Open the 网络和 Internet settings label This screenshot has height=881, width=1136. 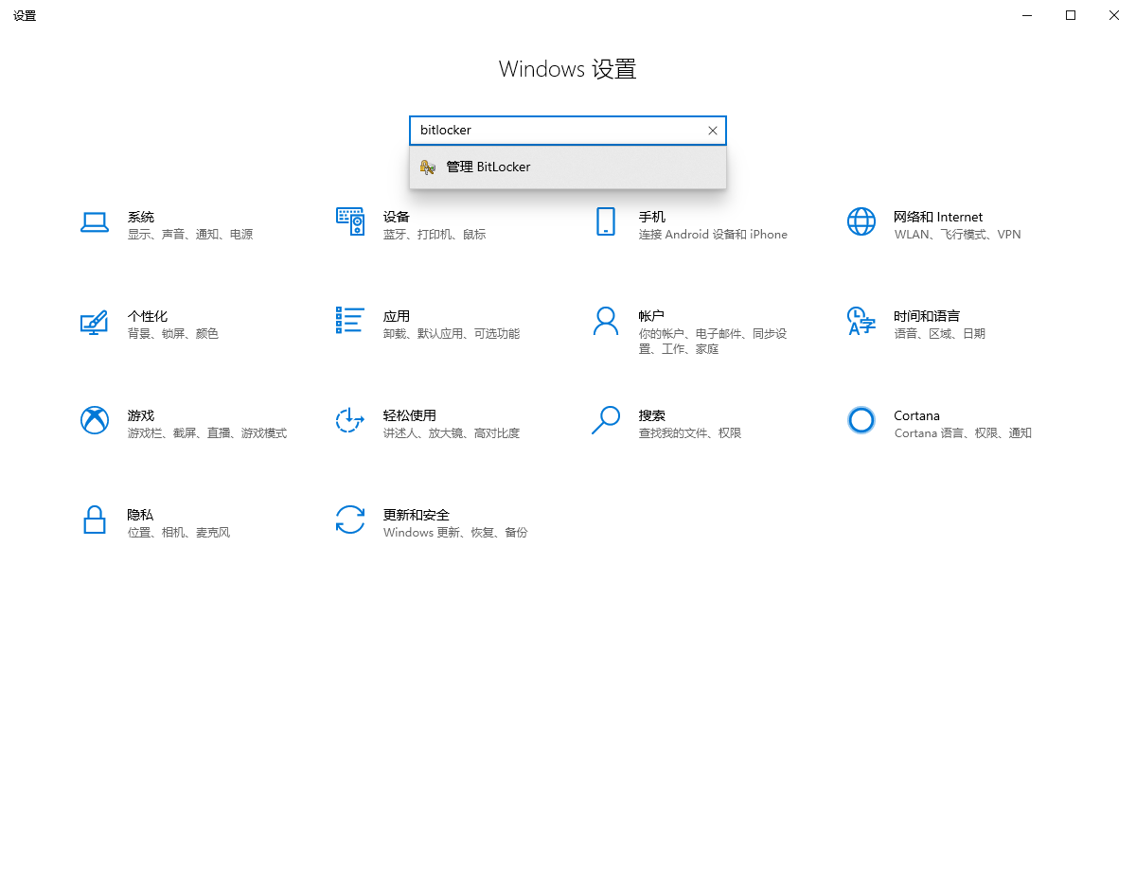tap(938, 217)
